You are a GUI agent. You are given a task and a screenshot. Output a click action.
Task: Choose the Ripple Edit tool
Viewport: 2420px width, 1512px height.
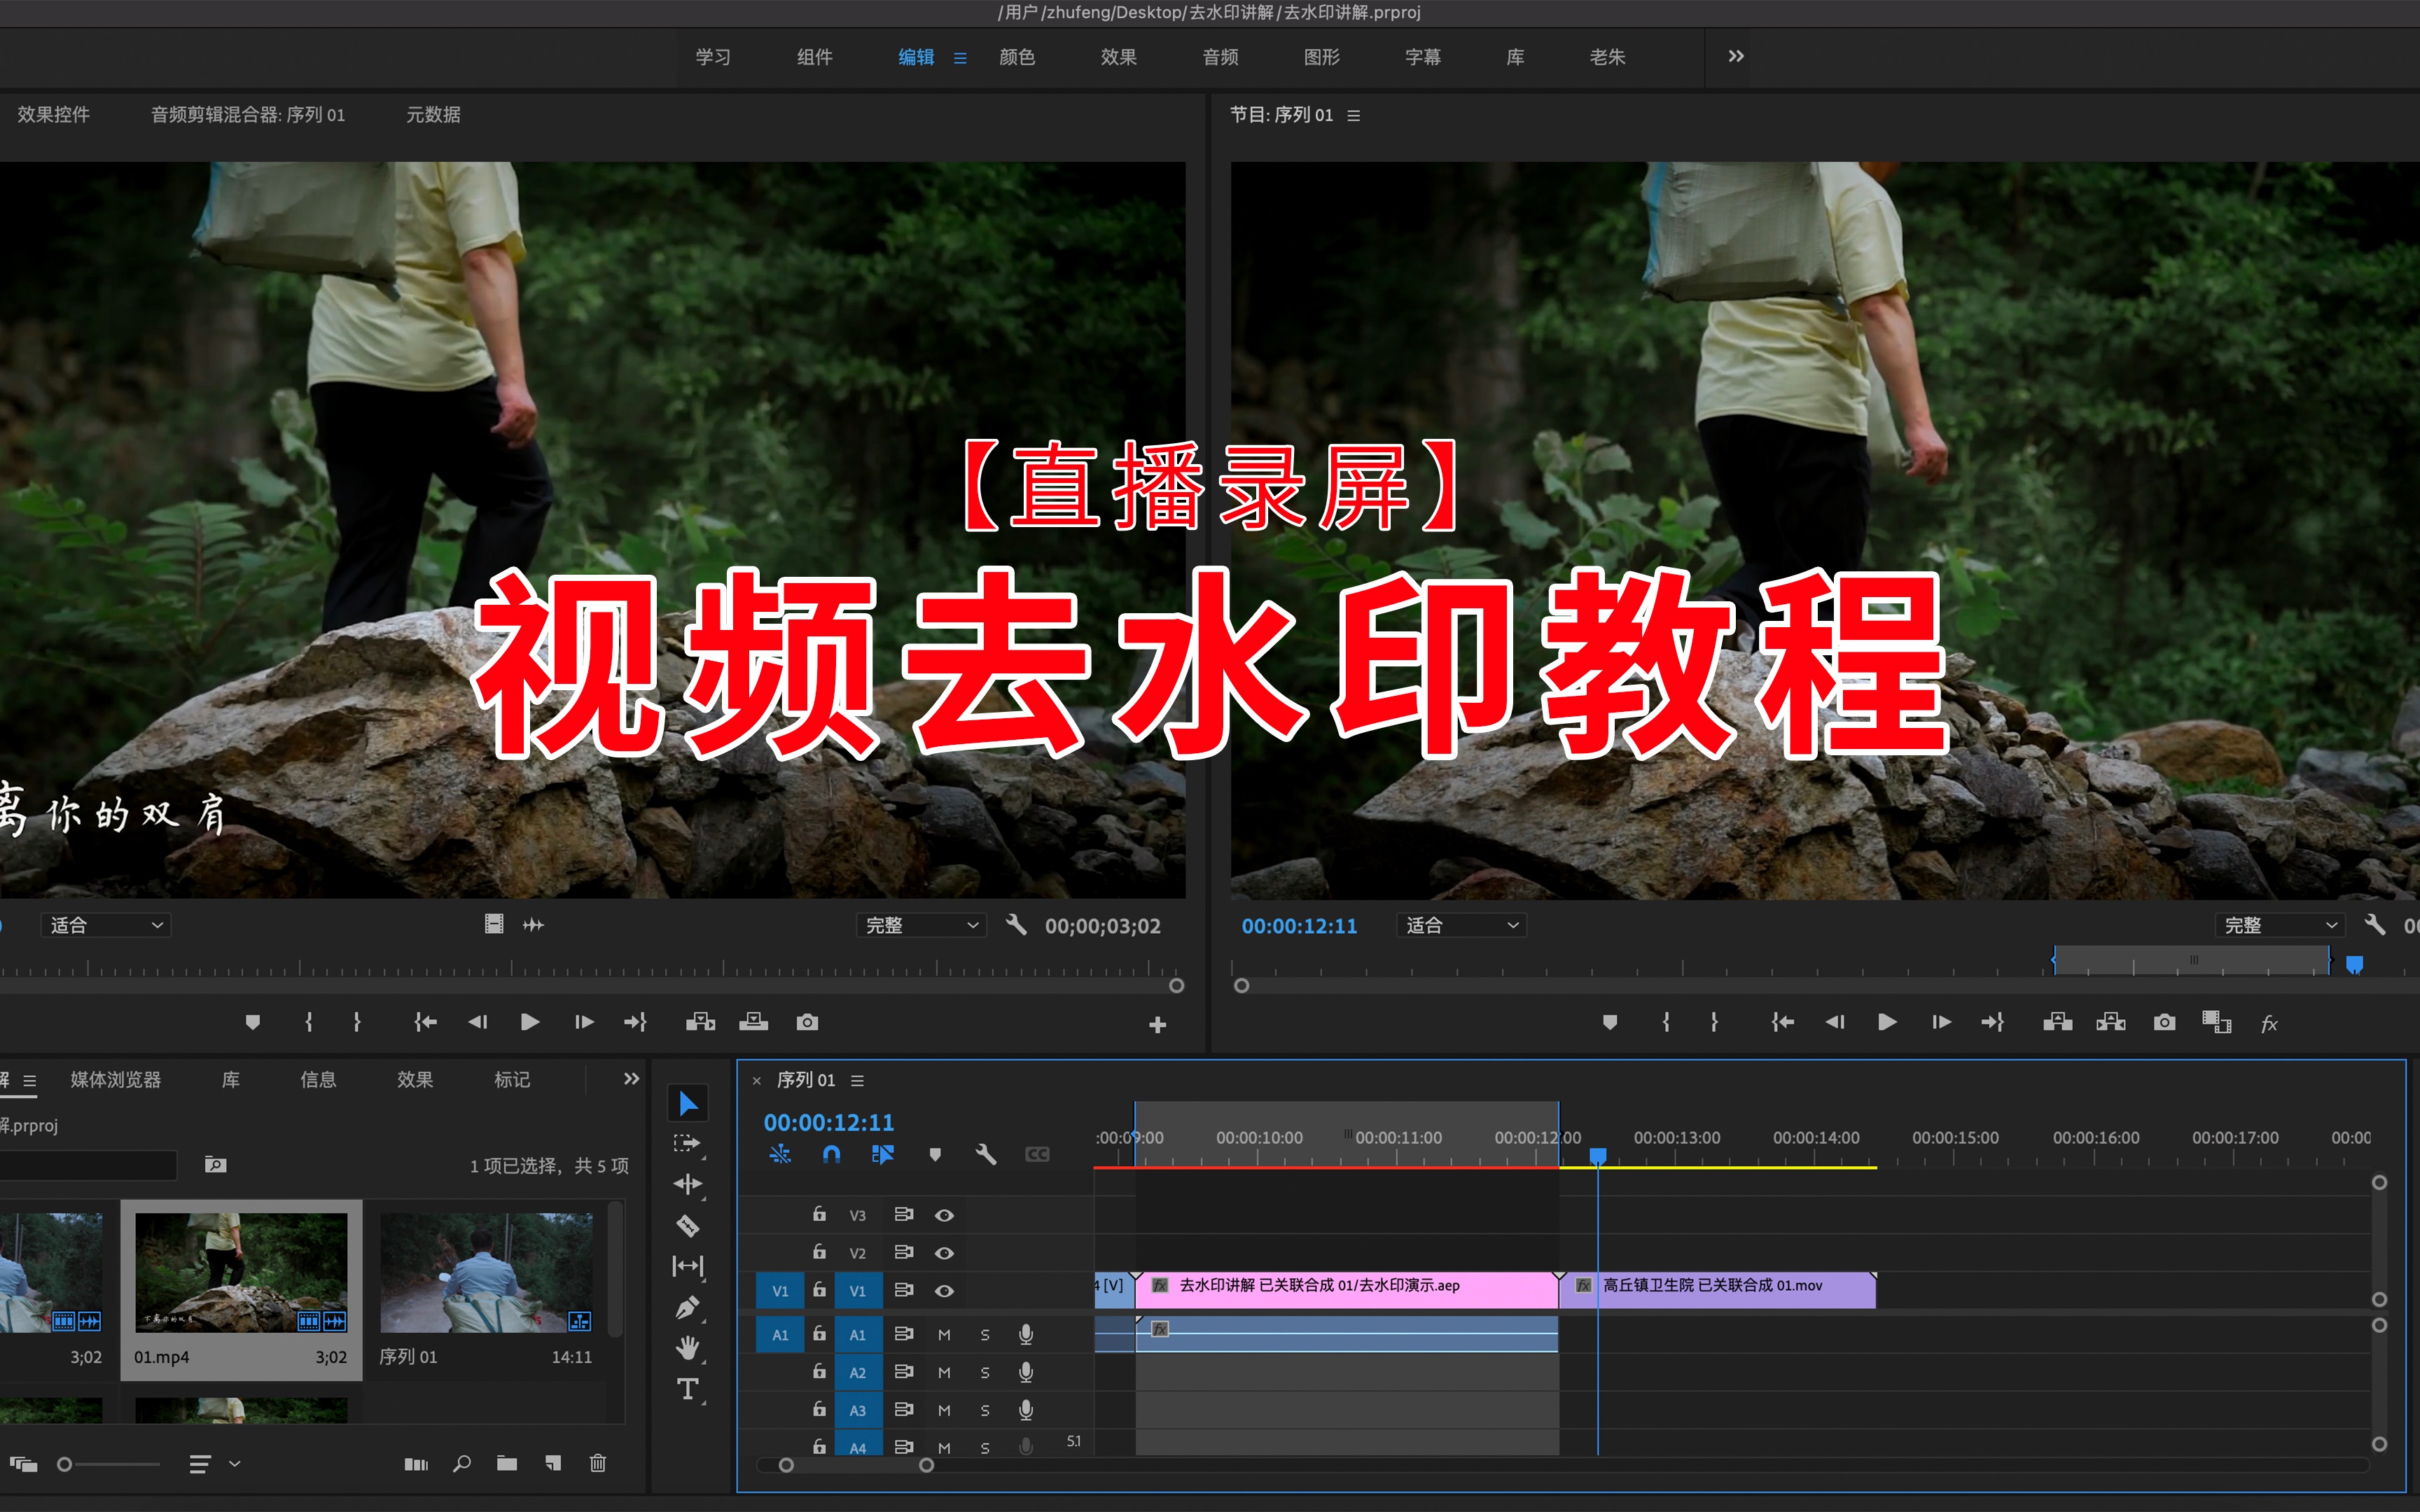click(688, 1184)
